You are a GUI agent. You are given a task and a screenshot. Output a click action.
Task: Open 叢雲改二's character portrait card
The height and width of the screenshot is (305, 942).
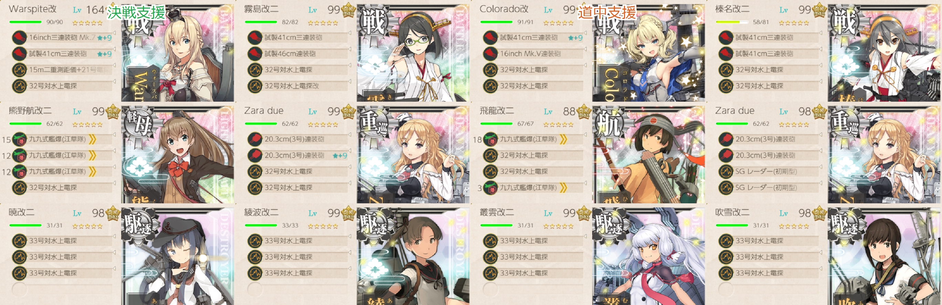648,256
